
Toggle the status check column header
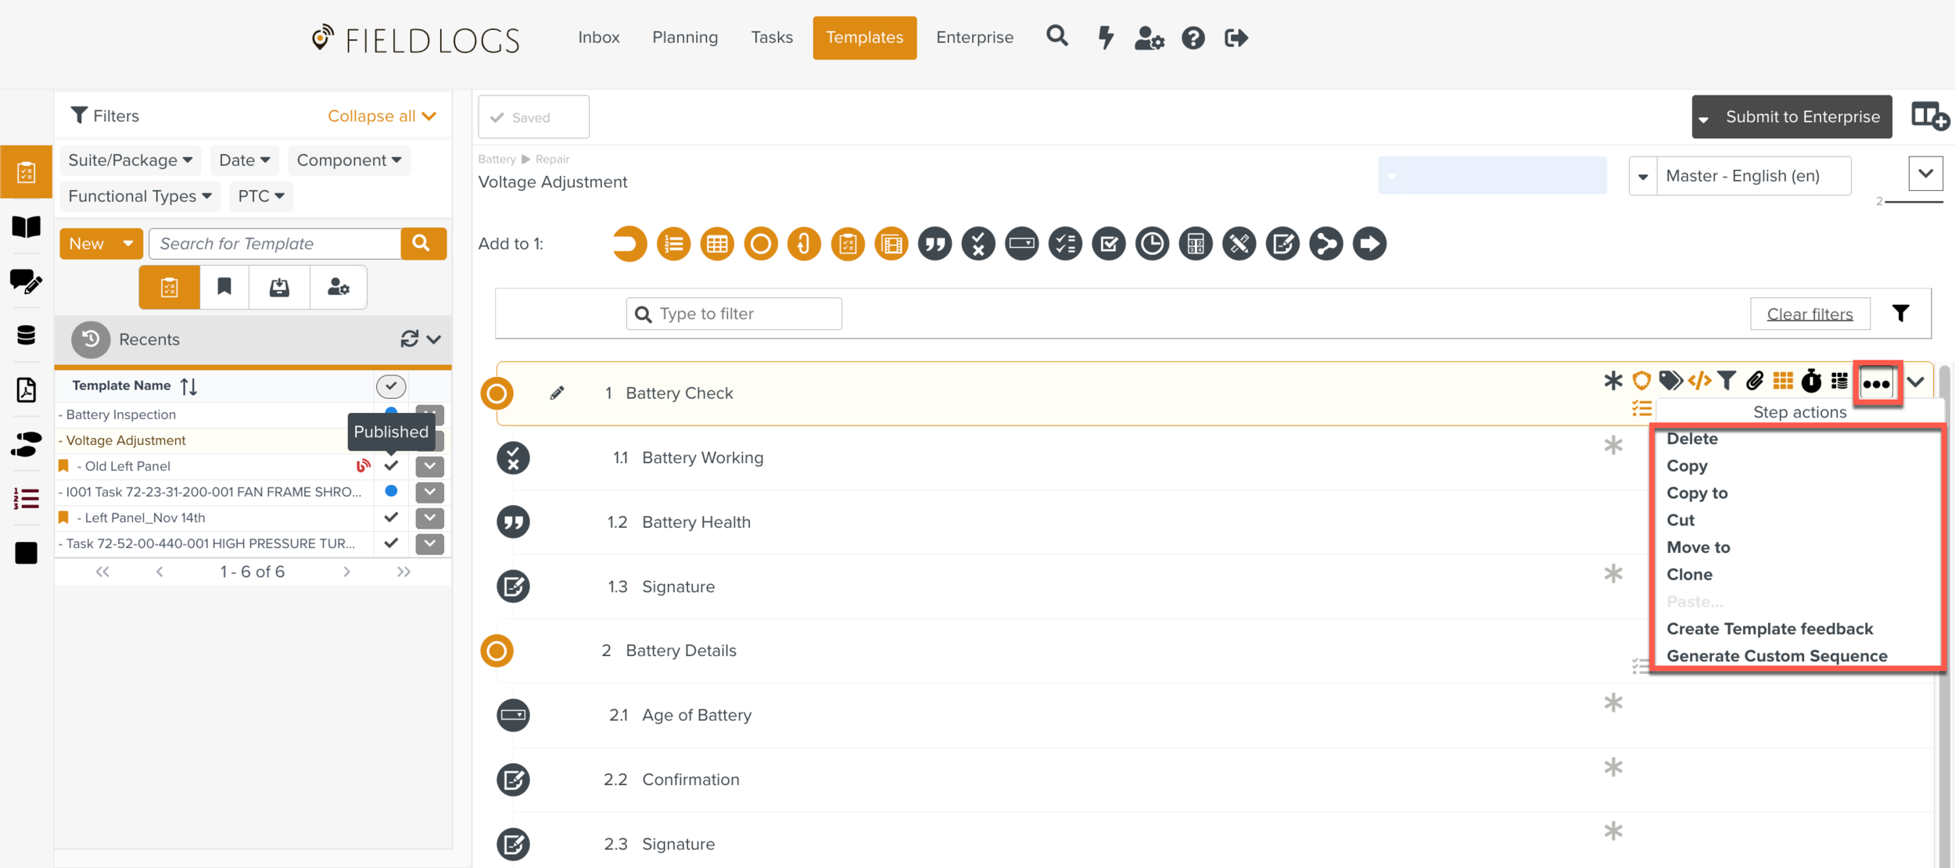click(391, 386)
